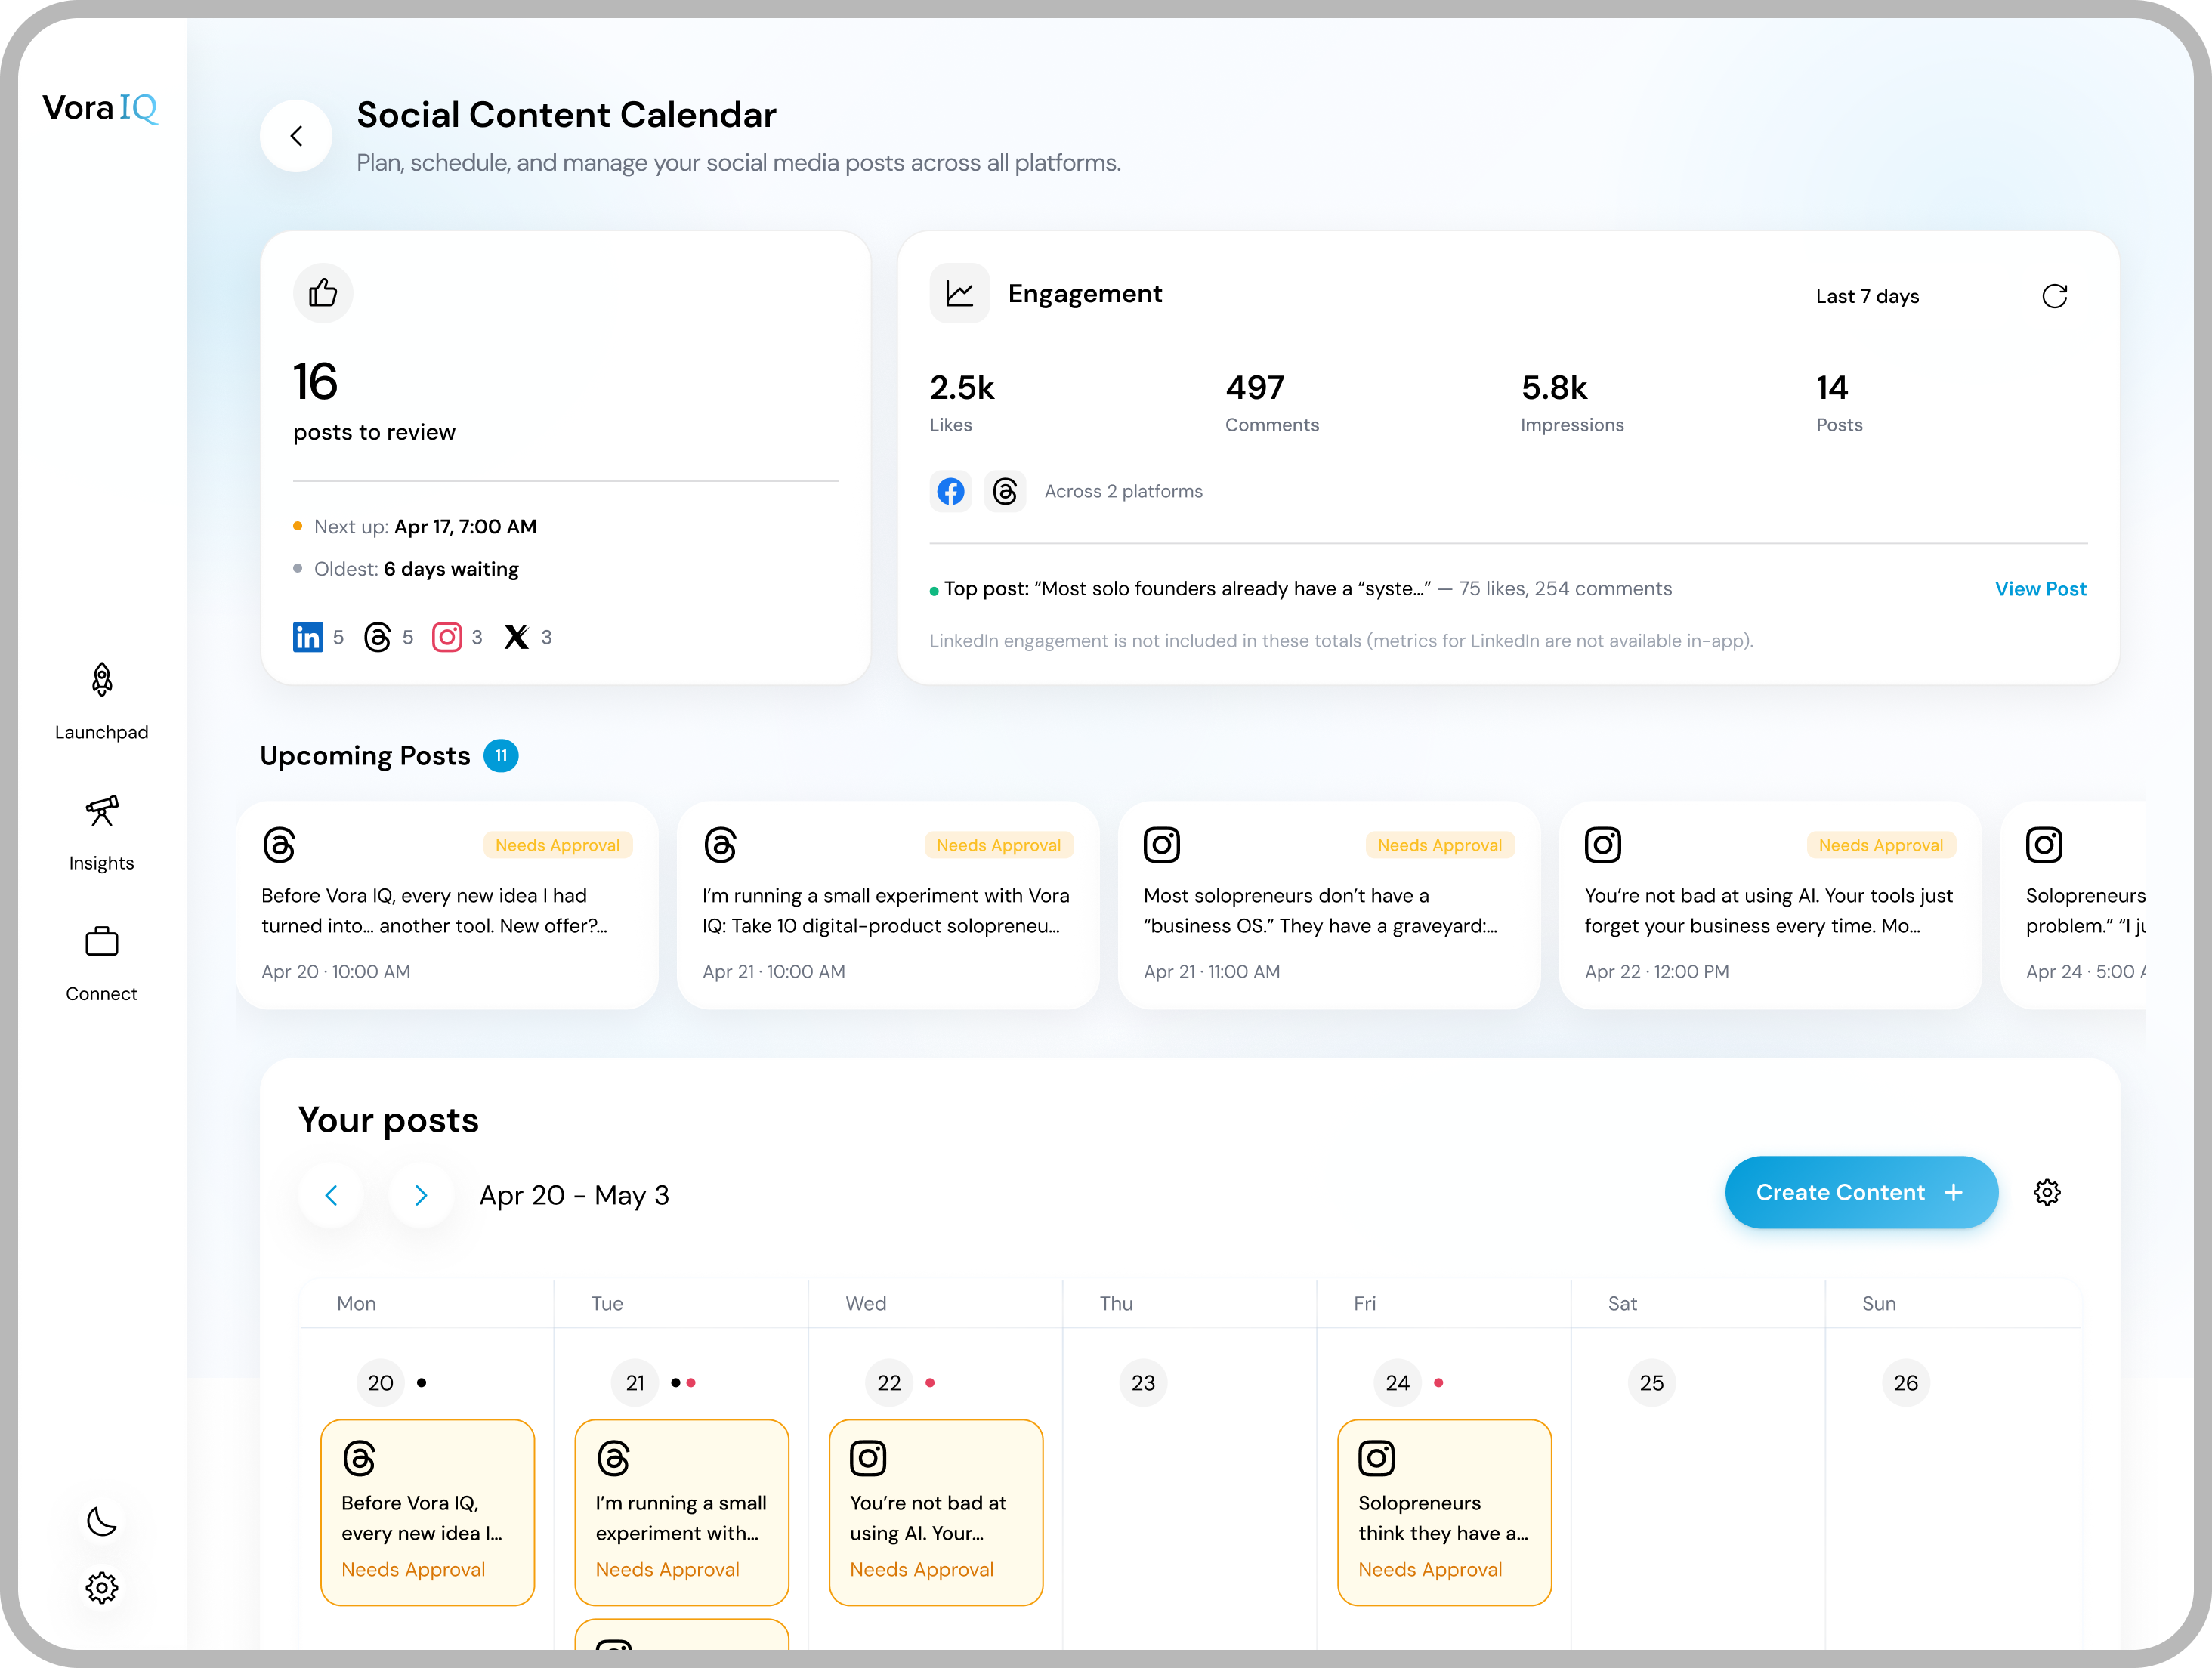Select day 22 in calendar

[889, 1383]
